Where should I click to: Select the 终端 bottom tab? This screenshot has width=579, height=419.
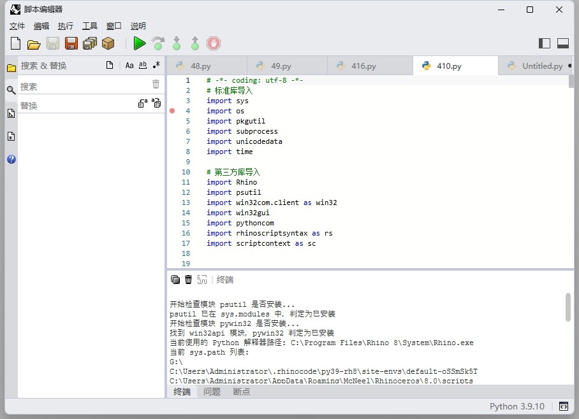(x=182, y=392)
